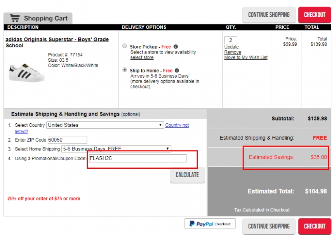Click the Arrives in 5-6 Business Days text
Screen dimensions: 334x235
coord(159,76)
